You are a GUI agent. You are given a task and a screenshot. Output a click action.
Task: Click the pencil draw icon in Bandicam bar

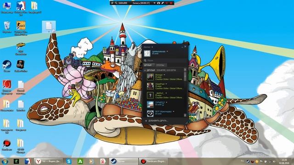pos(163,3)
